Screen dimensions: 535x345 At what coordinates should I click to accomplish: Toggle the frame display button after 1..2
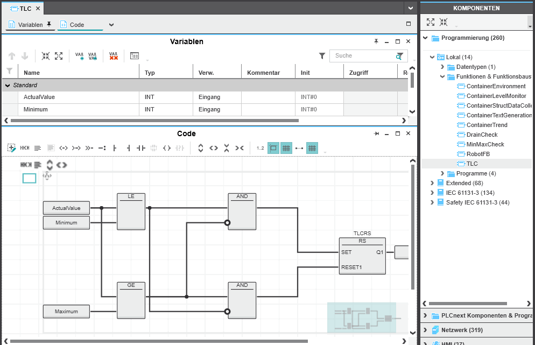[273, 147]
